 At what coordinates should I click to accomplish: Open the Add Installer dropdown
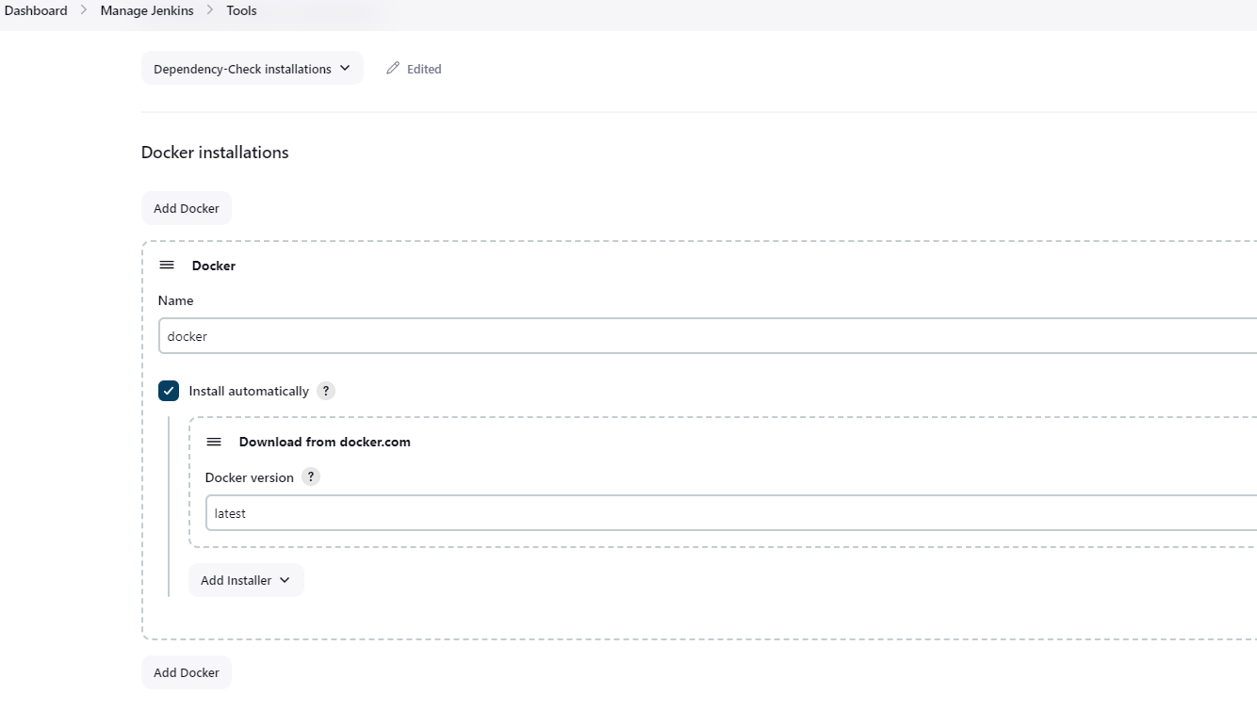point(246,580)
